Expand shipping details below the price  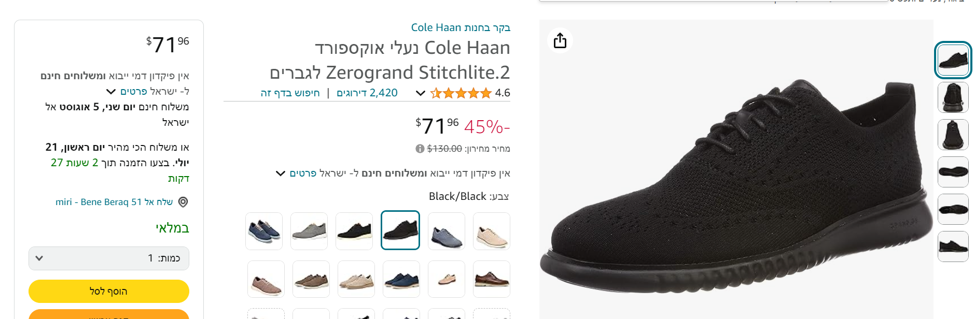281,173
